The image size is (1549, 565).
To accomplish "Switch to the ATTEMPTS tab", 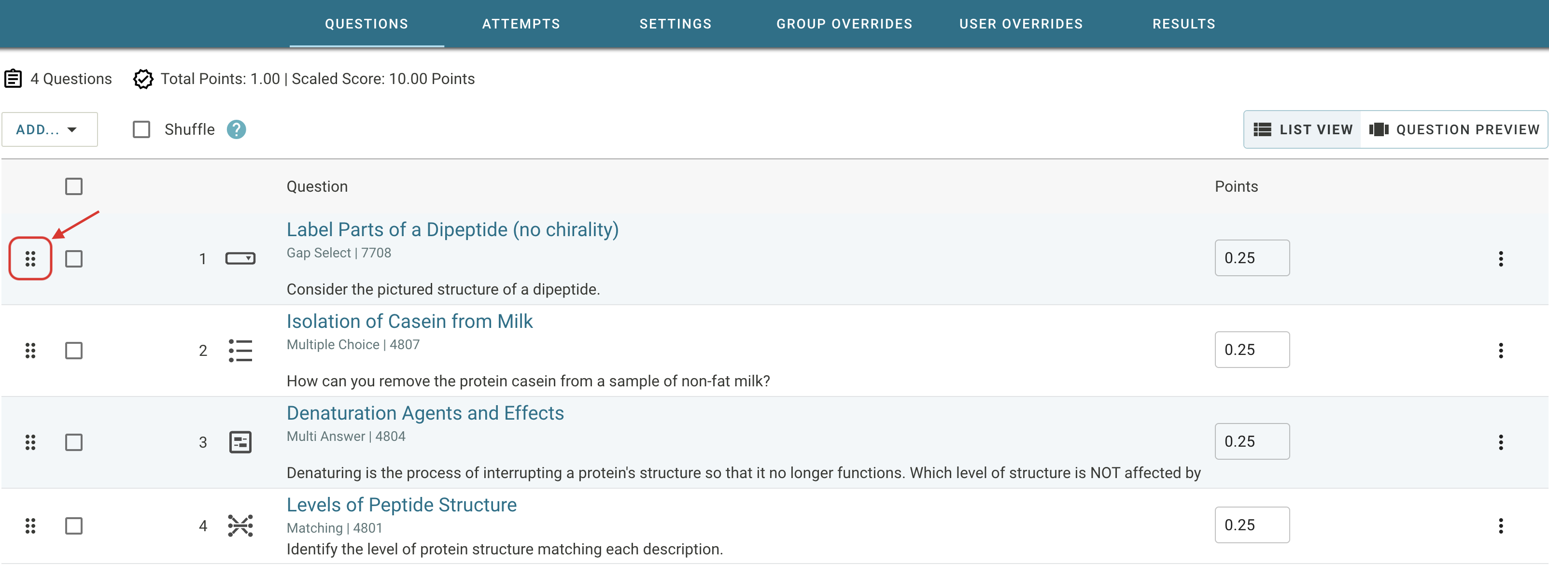I will click(x=521, y=24).
